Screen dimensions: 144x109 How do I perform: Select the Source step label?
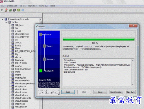point(48,34)
